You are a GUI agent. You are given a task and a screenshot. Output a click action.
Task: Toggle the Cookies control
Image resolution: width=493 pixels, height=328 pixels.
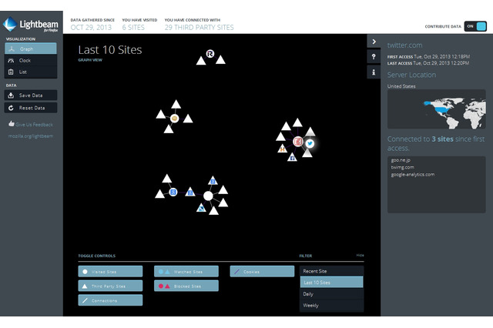tap(262, 272)
